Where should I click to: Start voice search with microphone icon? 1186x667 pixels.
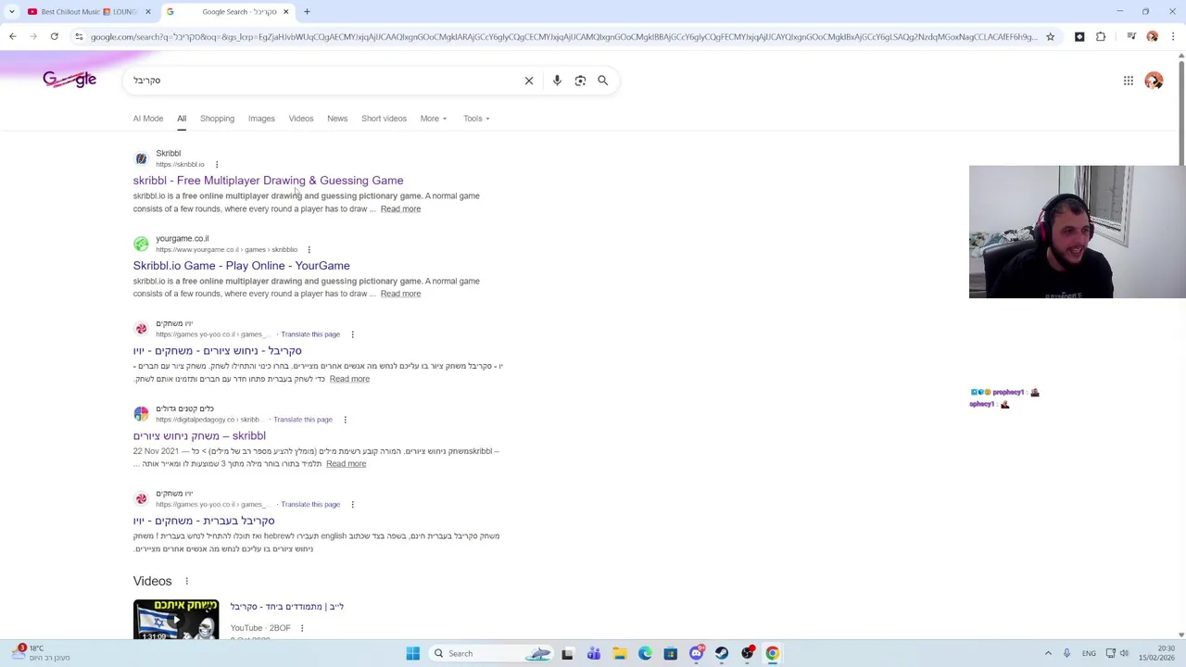(557, 81)
